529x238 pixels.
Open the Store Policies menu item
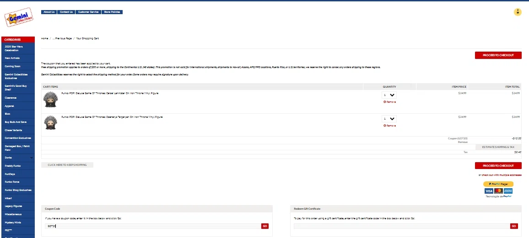[112, 12]
